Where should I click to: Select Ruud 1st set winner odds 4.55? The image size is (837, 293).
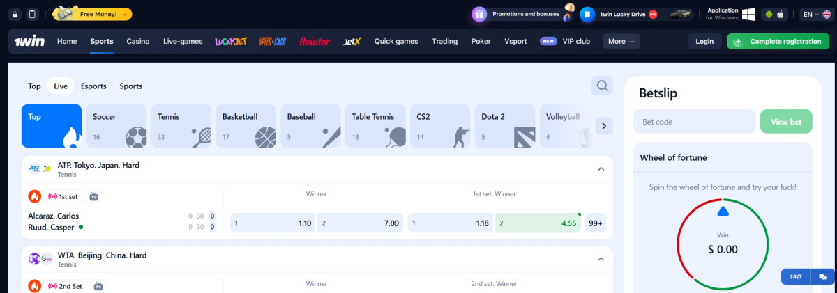538,223
